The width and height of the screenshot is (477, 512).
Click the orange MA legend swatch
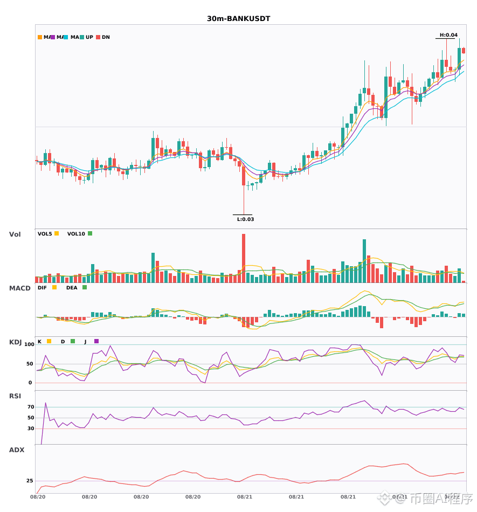click(40, 37)
